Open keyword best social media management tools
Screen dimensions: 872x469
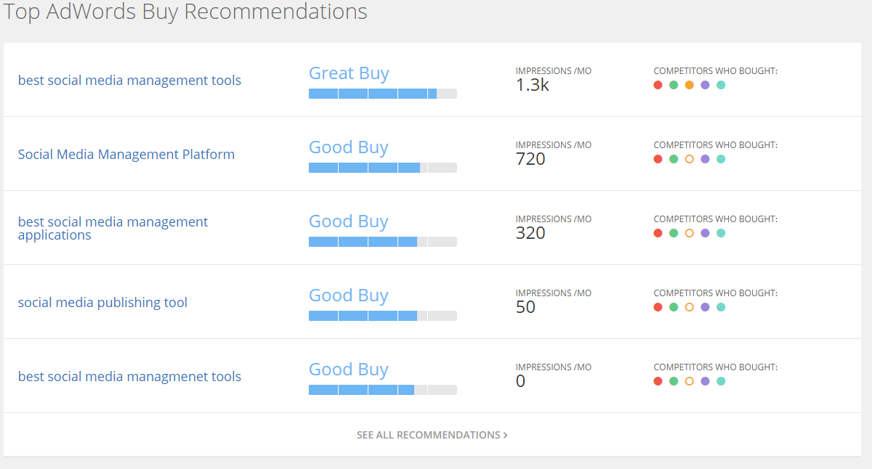point(129,81)
